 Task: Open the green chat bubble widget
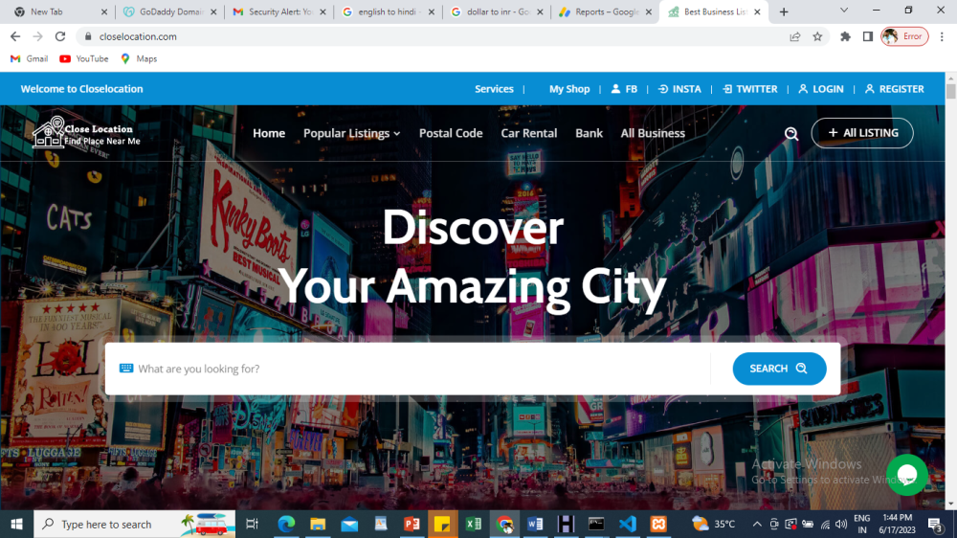(x=907, y=475)
